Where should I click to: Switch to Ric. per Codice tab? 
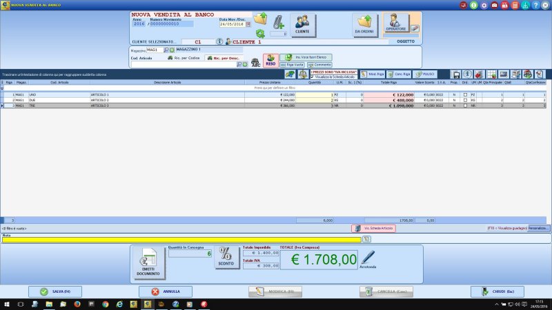(x=184, y=58)
